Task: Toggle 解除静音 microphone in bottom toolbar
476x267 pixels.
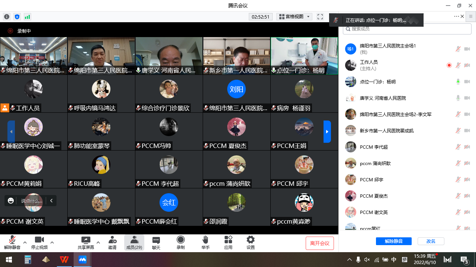Action: tap(12, 240)
